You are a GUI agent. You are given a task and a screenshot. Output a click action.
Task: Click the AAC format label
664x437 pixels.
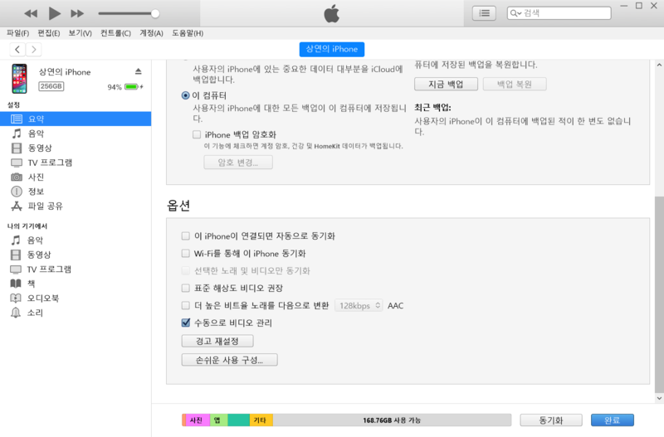[x=396, y=305]
